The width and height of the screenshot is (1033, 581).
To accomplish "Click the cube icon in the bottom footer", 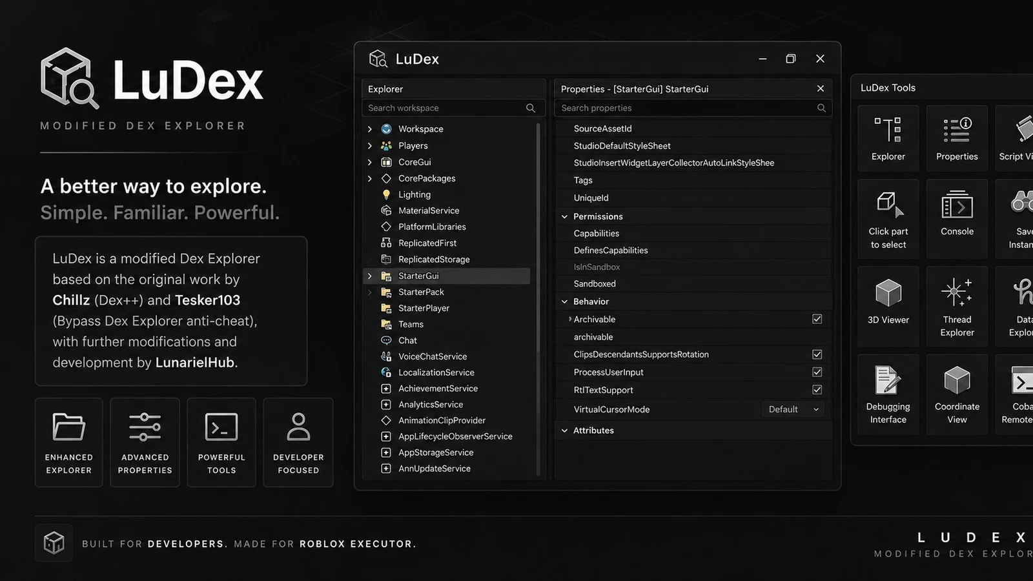I will pos(54,543).
